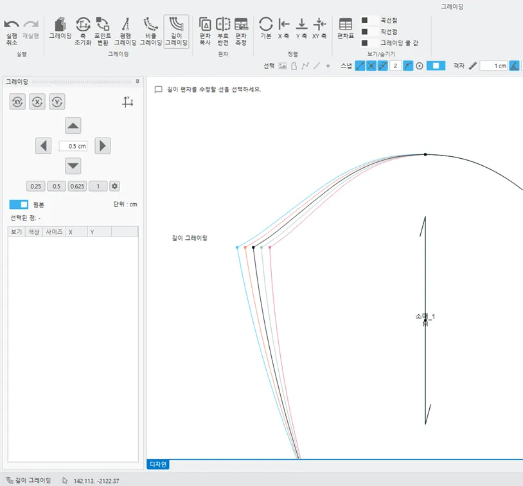523x486 pixels.
Task: Enable the 직선점 checkbox
Action: [365, 32]
